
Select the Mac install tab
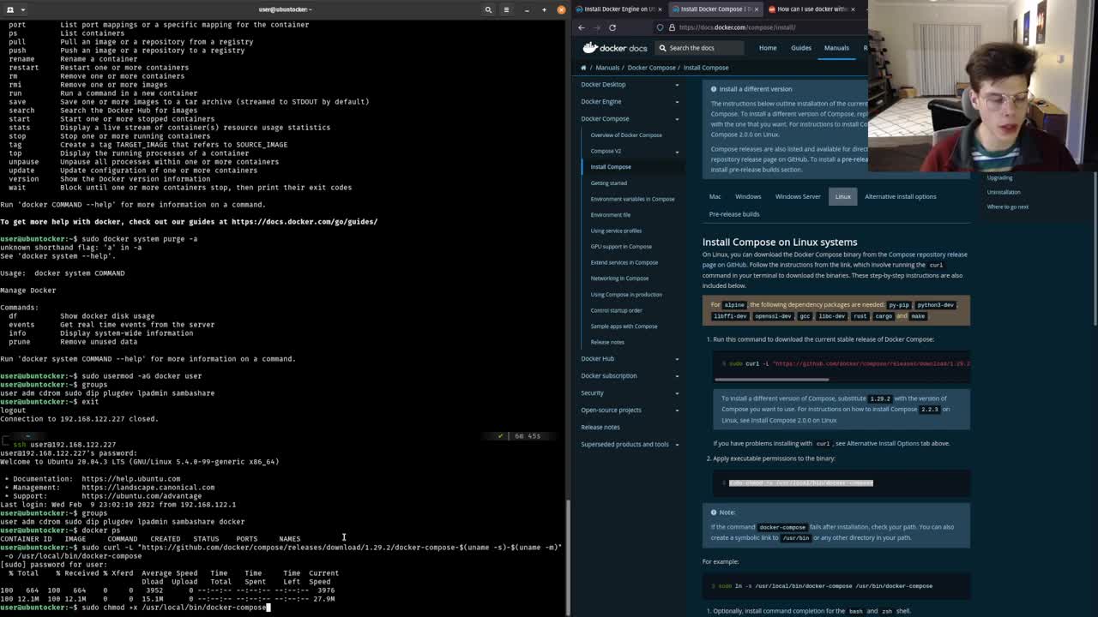715,196
